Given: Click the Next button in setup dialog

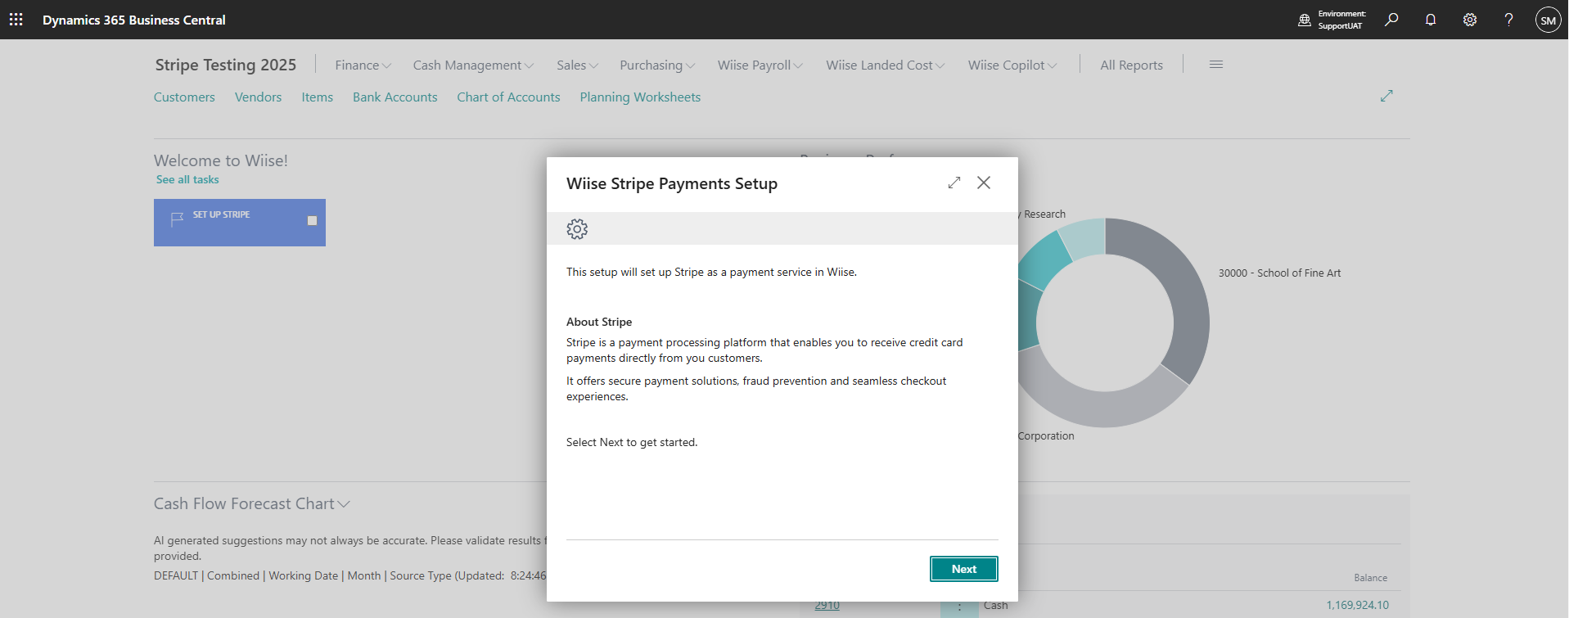Looking at the screenshot, I should click(964, 569).
